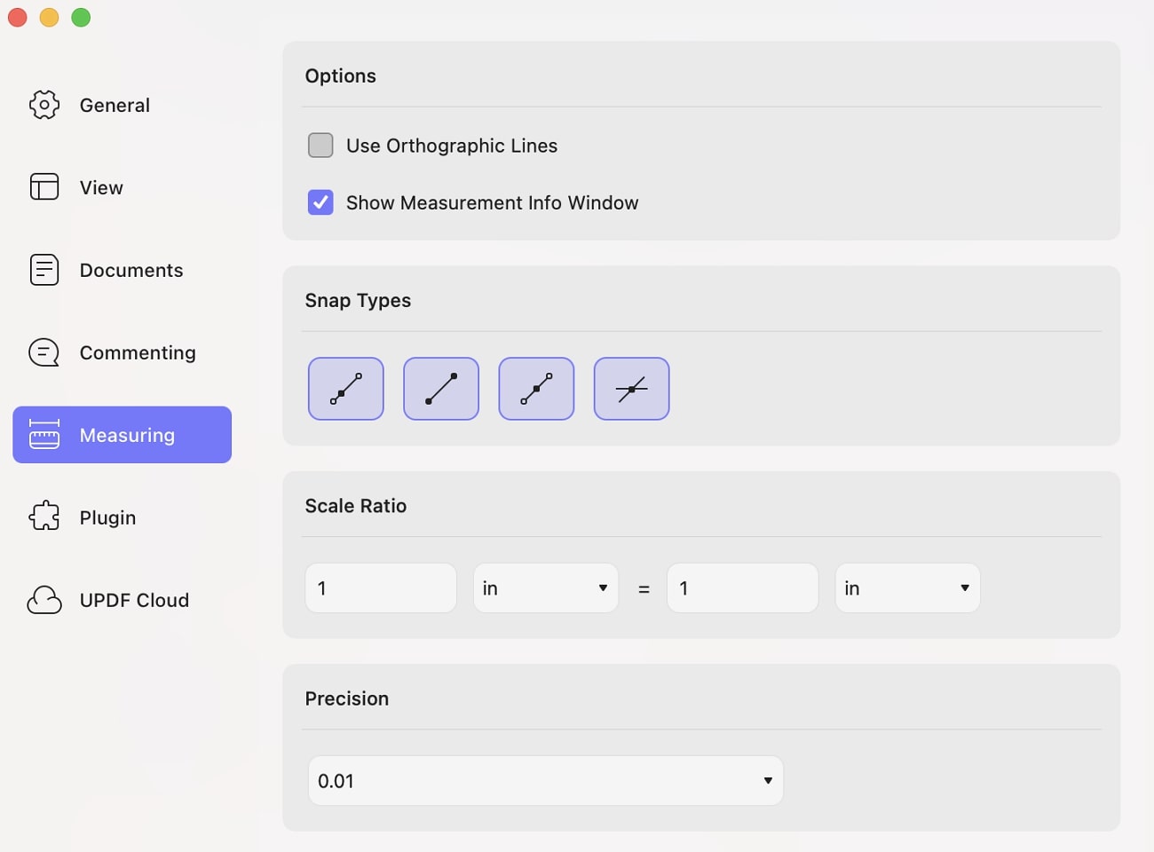Expand the Precision 0.01 dropdown
This screenshot has width=1154, height=852.
[545, 781]
